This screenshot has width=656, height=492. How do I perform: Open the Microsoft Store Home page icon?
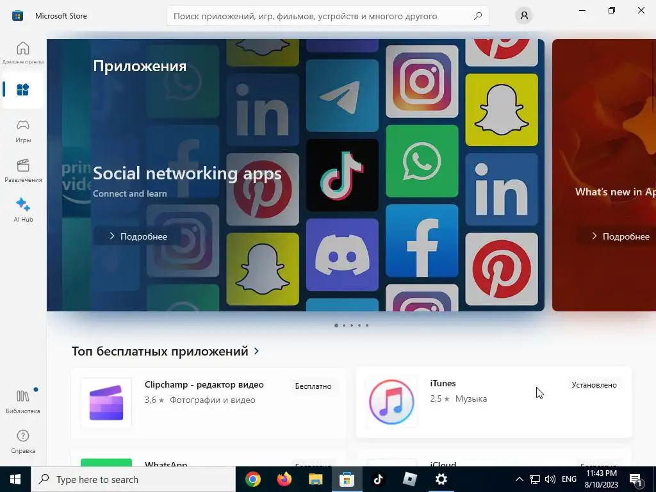23,53
